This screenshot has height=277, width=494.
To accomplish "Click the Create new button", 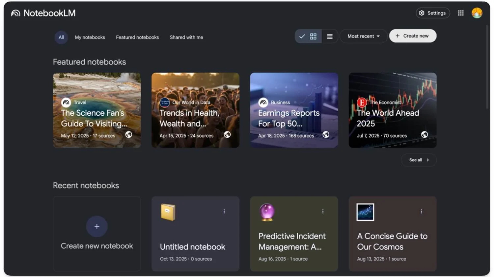I will 413,36.
